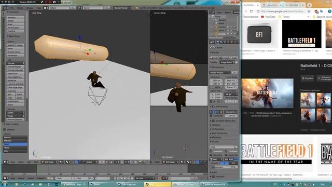Select the Sharp option in the delimit list

coord(15,148)
